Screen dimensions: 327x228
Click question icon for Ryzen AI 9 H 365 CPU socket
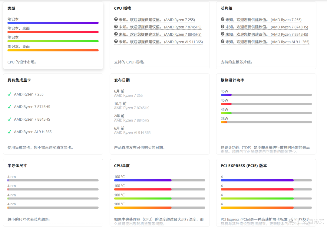tap(116, 41)
